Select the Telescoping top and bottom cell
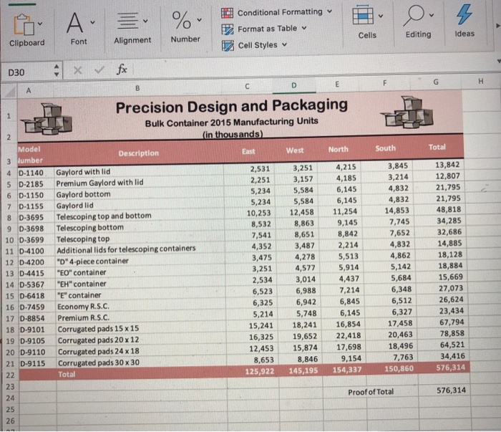 click(140, 216)
